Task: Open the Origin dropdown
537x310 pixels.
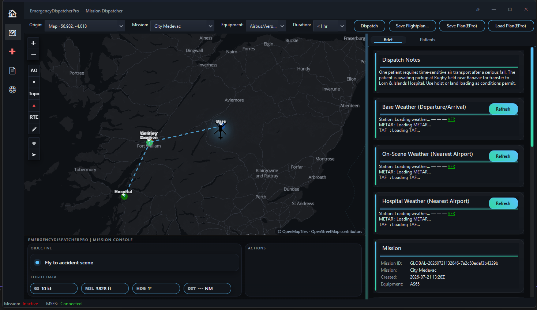Action: 85,26
